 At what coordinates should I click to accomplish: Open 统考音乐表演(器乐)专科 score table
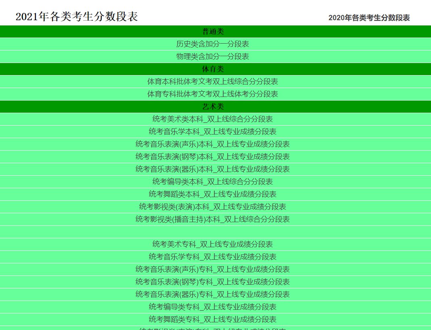[x=212, y=294]
